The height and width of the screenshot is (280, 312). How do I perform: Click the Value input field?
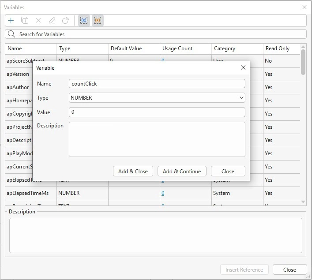(157, 112)
